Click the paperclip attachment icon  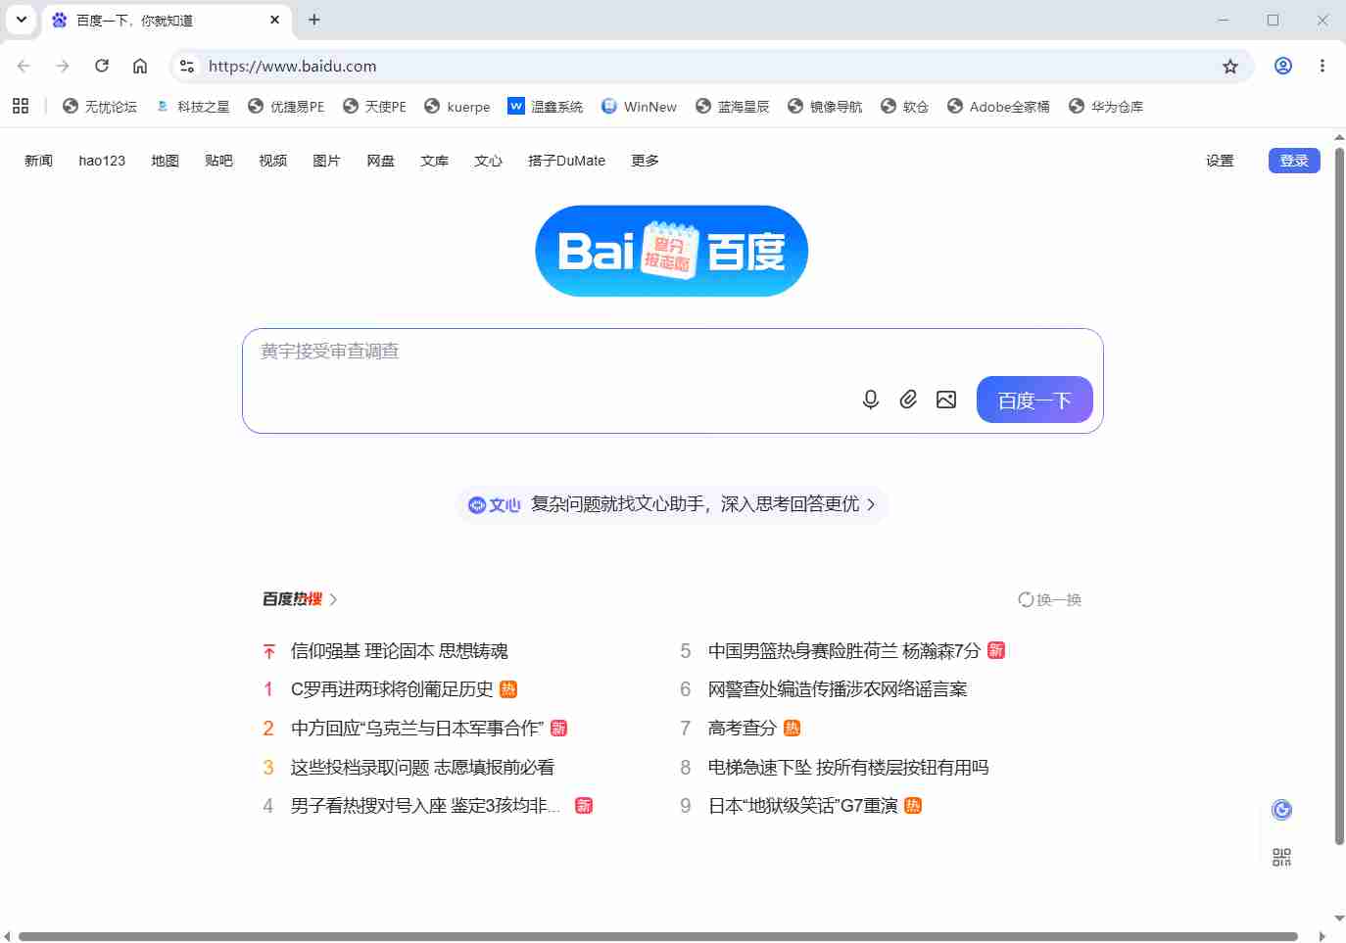pos(908,400)
